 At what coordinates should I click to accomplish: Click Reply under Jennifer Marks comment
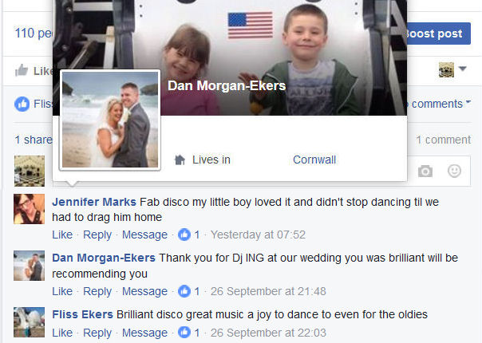click(x=97, y=235)
